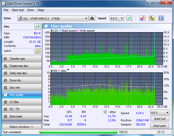The height and width of the screenshot is (136, 174).
Task: Click the Length value 23.31 GB
Action: 35,42
